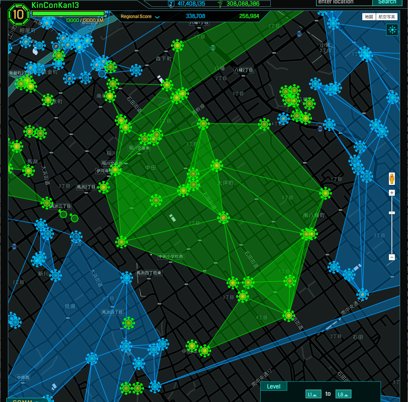Click the 中田小学校南 map label
Image resolution: width=408 pixels, height=402 pixels.
[x=171, y=256]
